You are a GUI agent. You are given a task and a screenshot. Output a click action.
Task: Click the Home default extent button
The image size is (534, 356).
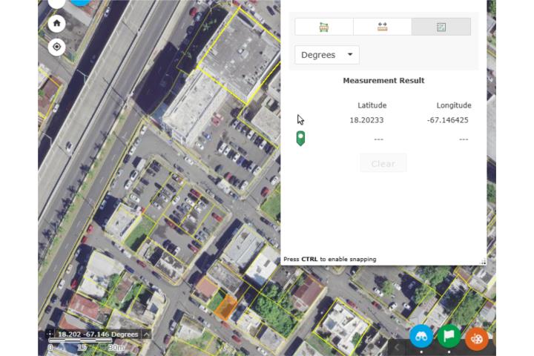(56, 23)
